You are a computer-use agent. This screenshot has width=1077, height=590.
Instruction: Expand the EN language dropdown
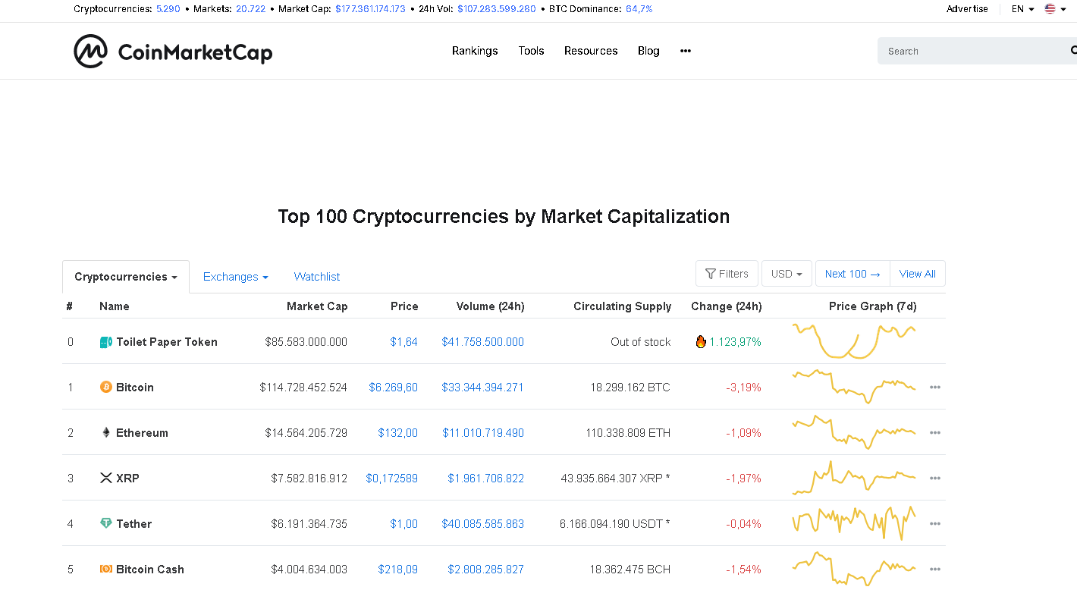[1022, 9]
